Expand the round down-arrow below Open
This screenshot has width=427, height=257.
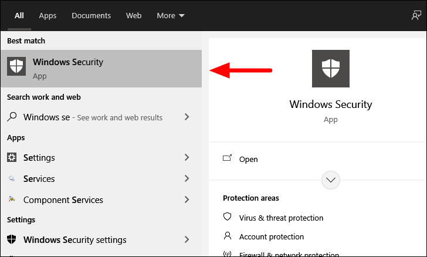coord(331,180)
